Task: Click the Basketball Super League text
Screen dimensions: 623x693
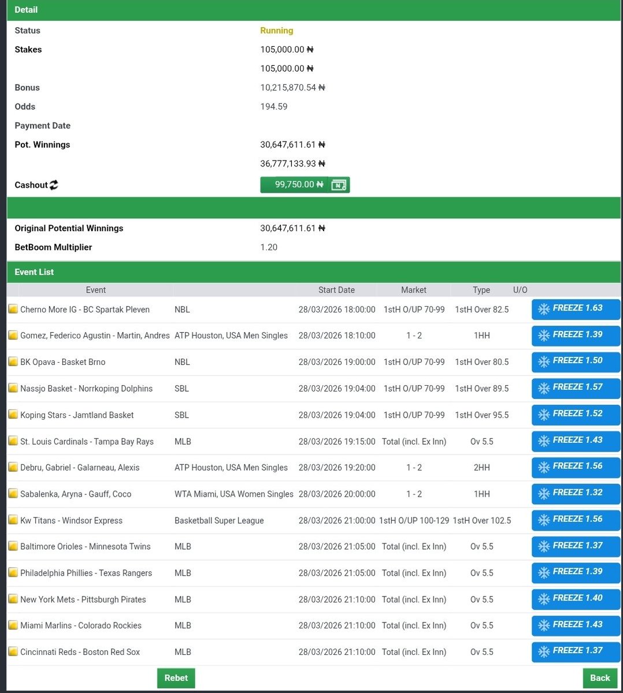Action: click(x=219, y=520)
